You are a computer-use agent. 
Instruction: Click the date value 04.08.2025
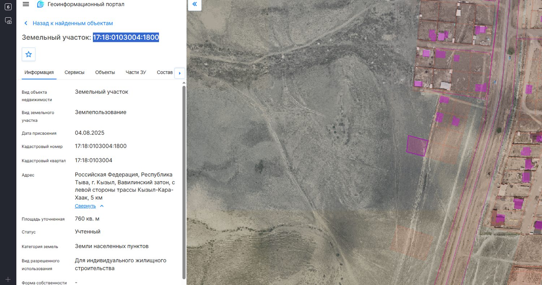(90, 133)
